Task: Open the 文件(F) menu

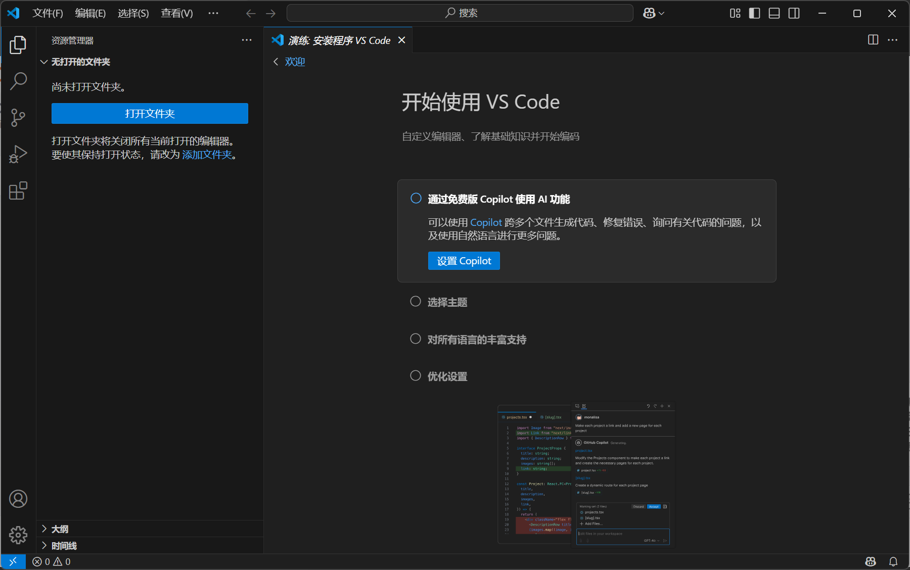Action: tap(48, 13)
